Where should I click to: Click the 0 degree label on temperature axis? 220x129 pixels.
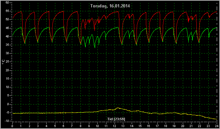coord(8,104)
